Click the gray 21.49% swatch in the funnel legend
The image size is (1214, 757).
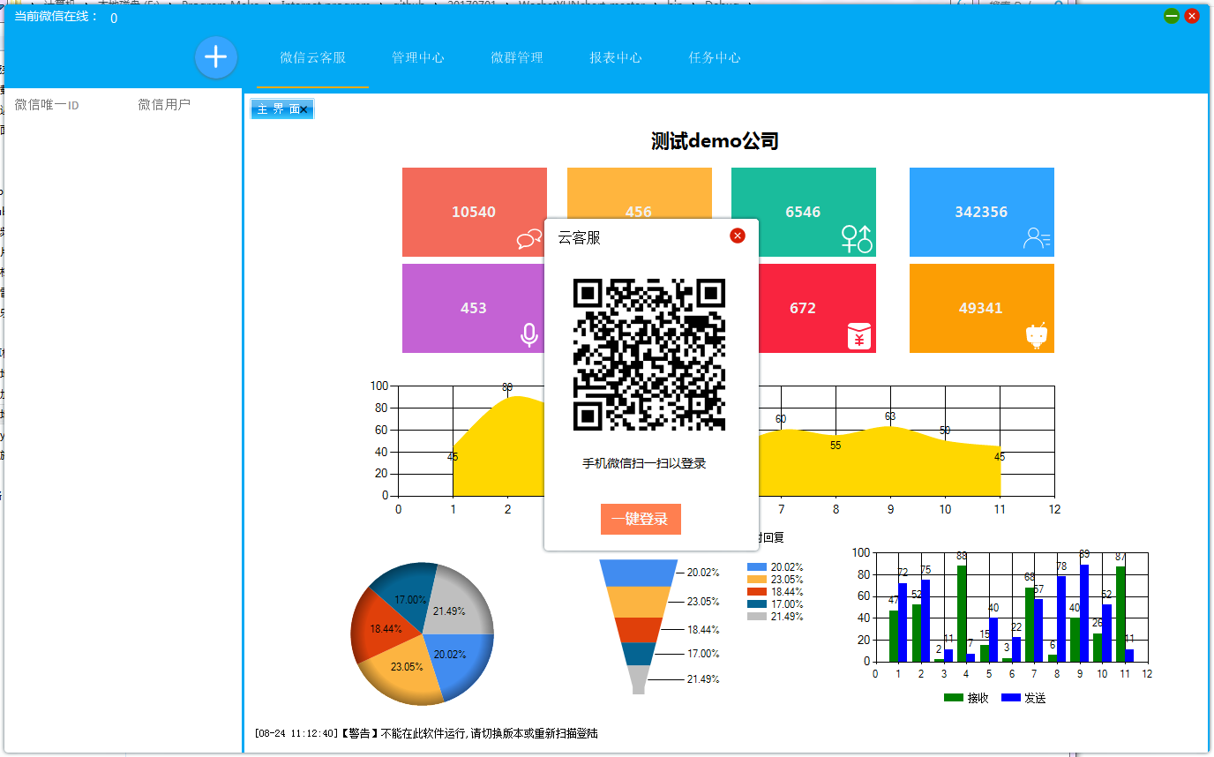tap(757, 616)
